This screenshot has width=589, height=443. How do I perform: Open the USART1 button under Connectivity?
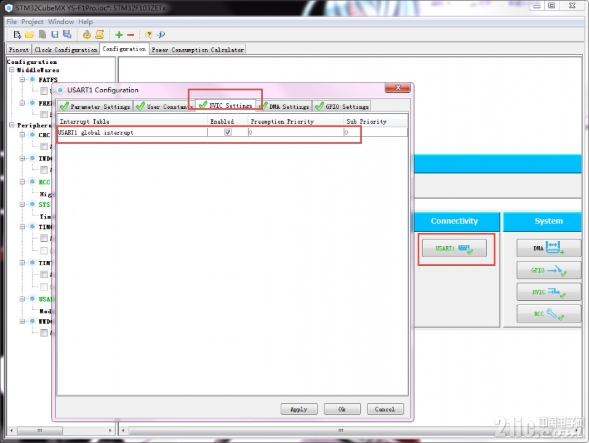(454, 248)
